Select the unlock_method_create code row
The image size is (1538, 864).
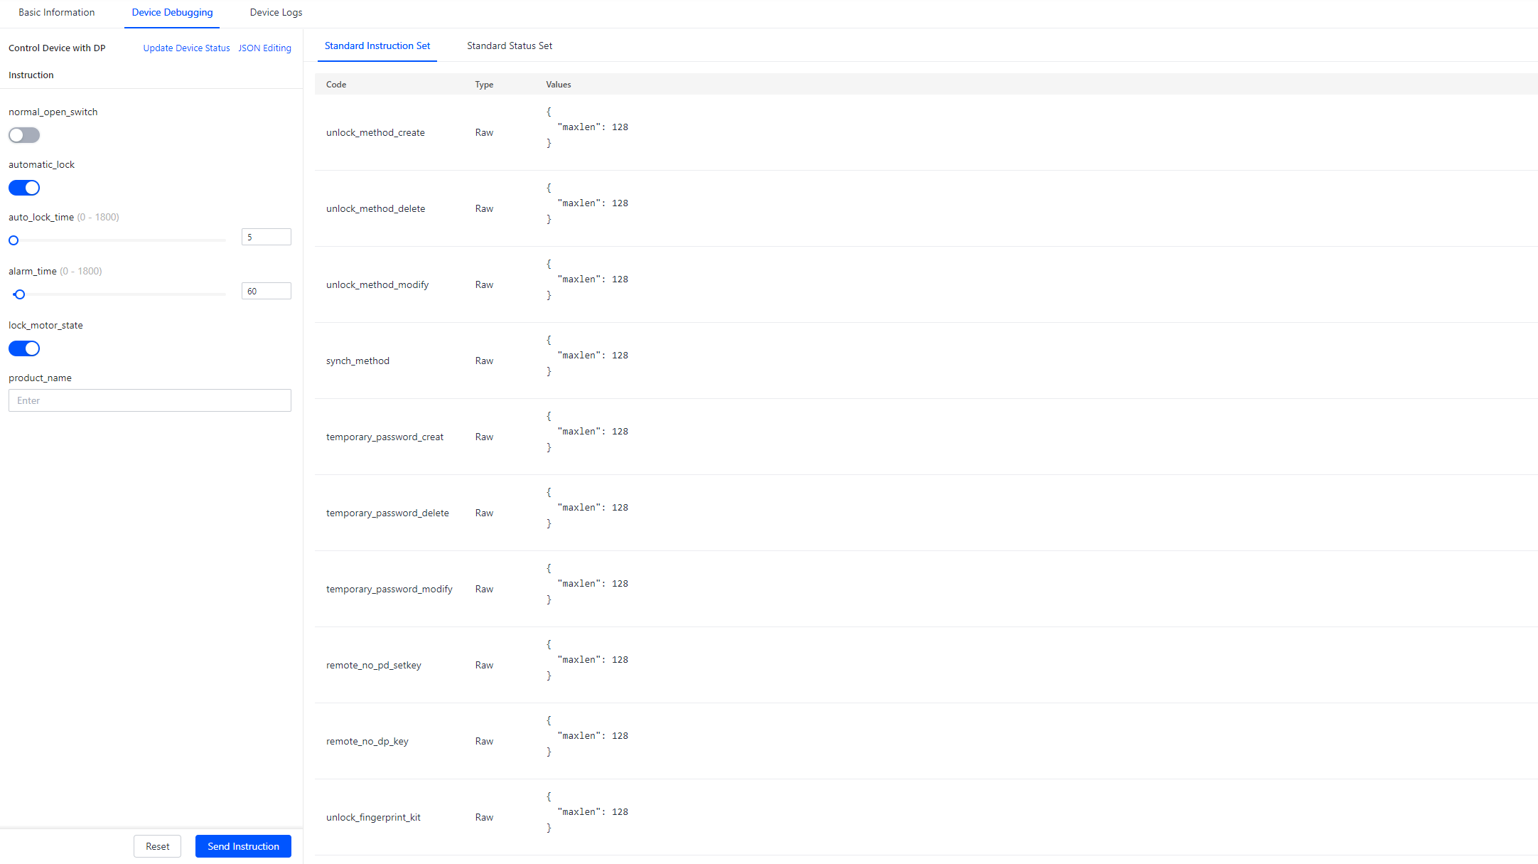pyautogui.click(x=375, y=132)
